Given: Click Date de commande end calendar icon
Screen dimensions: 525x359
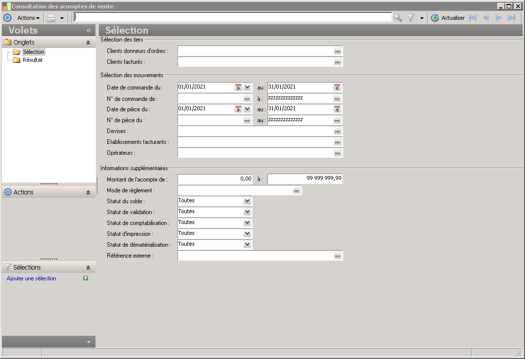Looking at the screenshot, I should coord(337,87).
